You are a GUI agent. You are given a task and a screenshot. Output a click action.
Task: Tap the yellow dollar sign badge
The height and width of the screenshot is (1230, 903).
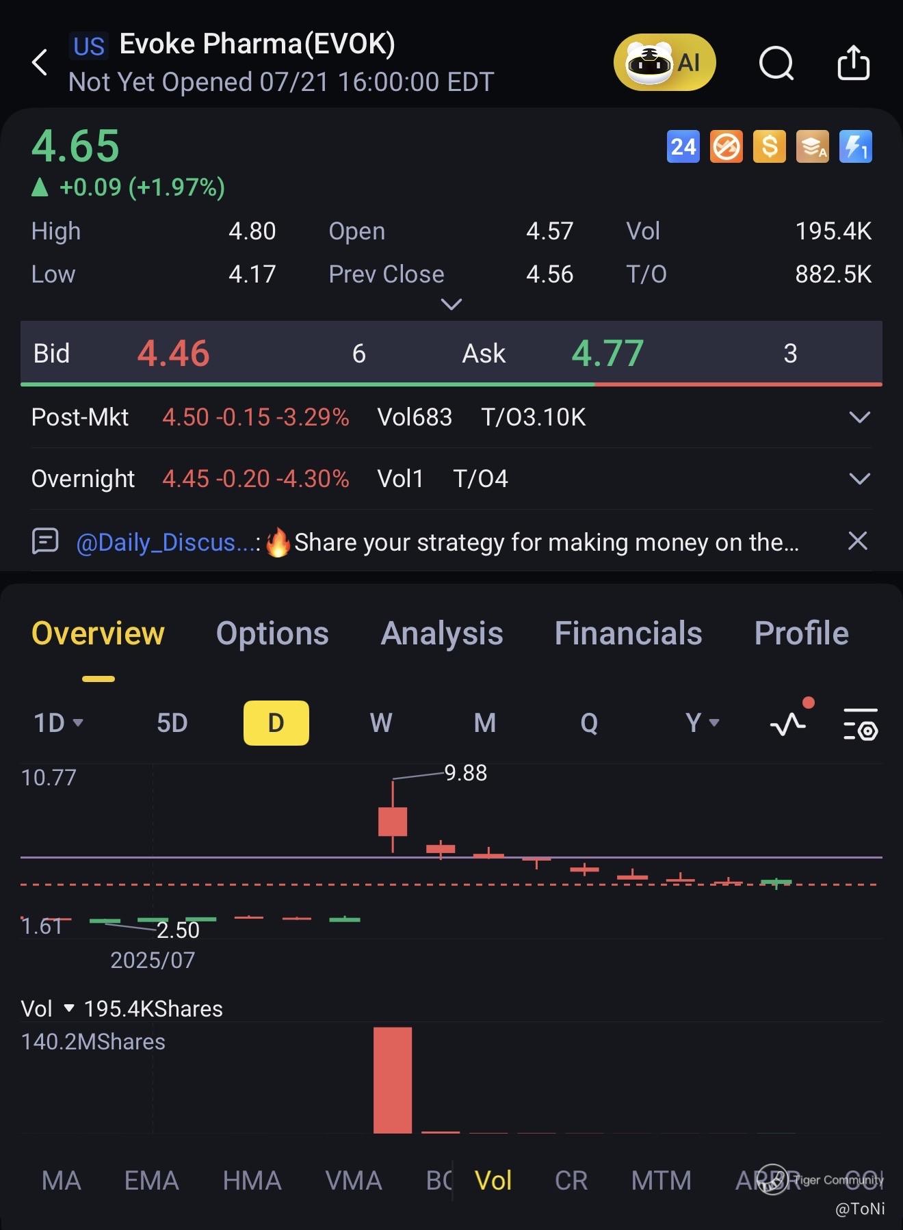[769, 146]
